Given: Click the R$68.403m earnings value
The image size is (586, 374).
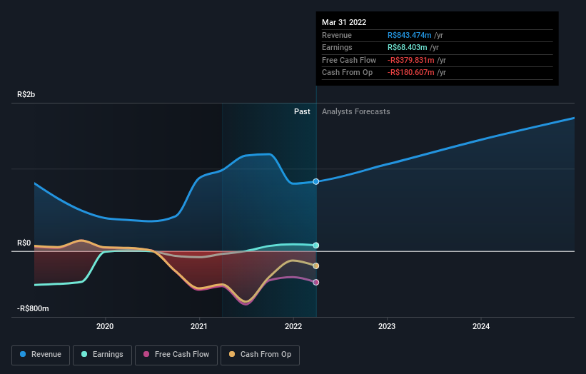Looking at the screenshot, I should click(407, 47).
